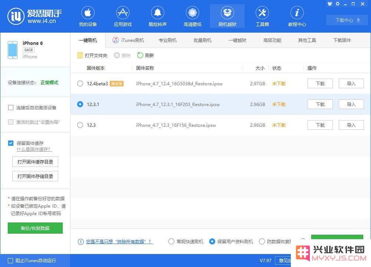This screenshot has height=267, width=371.
Task: Click the 固件名称 column header
Action: [x=145, y=68]
